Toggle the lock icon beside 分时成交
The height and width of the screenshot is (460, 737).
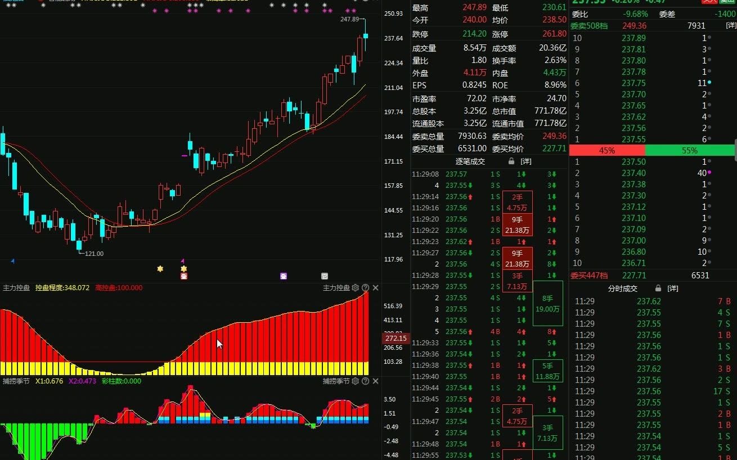coord(658,288)
